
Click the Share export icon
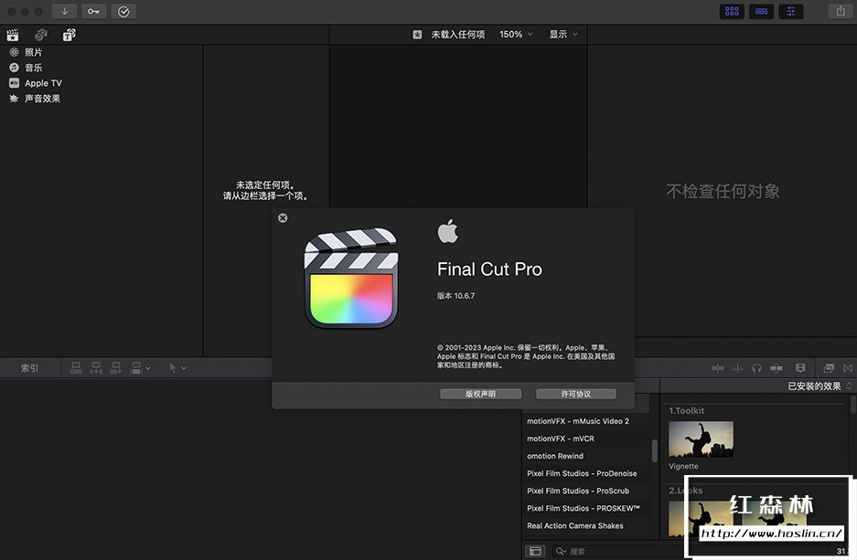point(841,12)
